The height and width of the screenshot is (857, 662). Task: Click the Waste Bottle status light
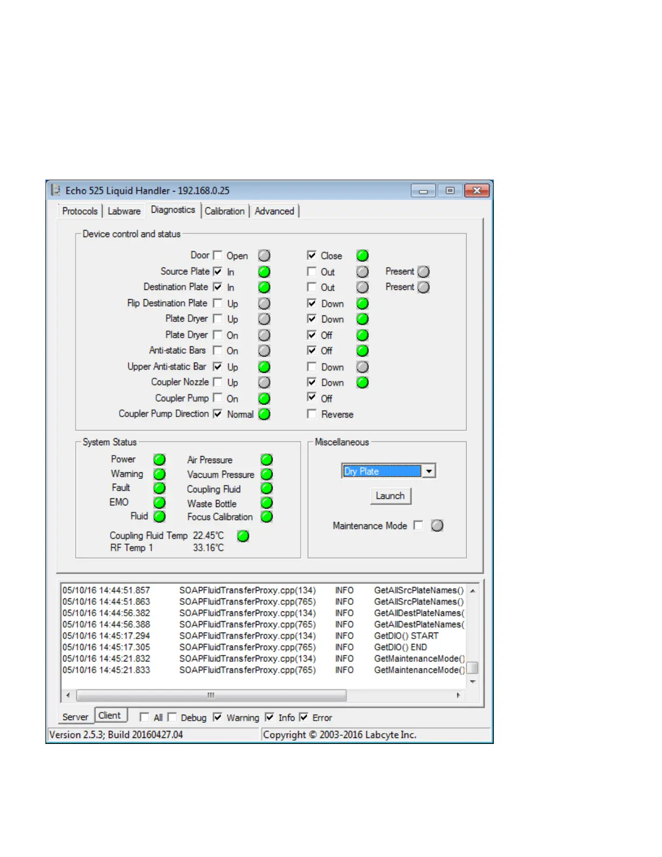[267, 503]
